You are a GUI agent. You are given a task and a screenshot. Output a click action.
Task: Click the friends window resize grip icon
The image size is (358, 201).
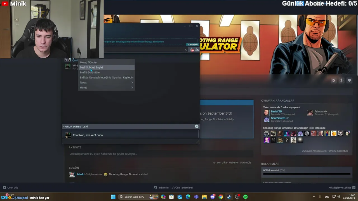tap(198, 142)
